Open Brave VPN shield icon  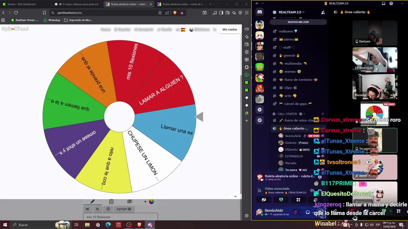240,13
